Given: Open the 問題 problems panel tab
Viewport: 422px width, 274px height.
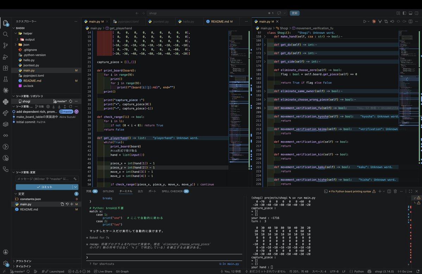Looking at the screenshot, I should [x=92, y=191].
